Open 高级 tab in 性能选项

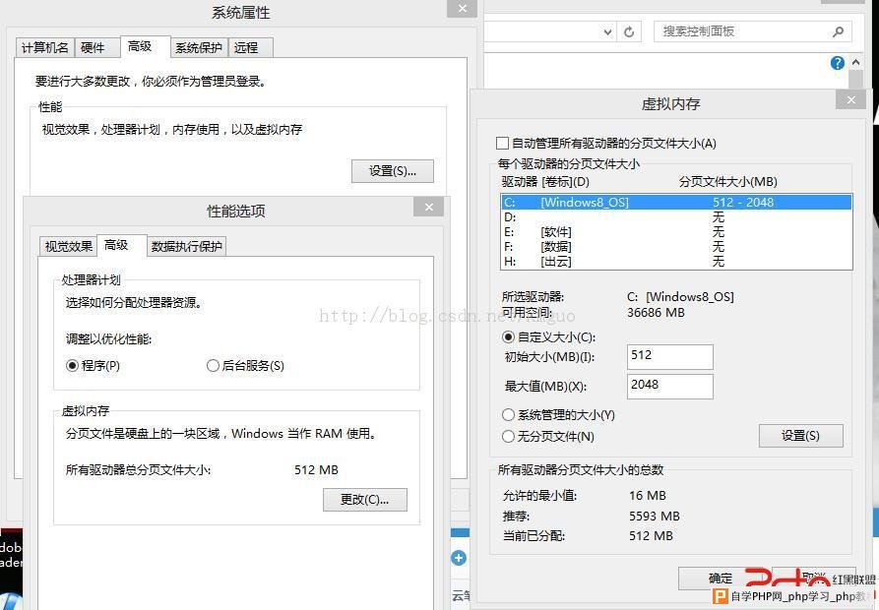pyautogui.click(x=121, y=245)
